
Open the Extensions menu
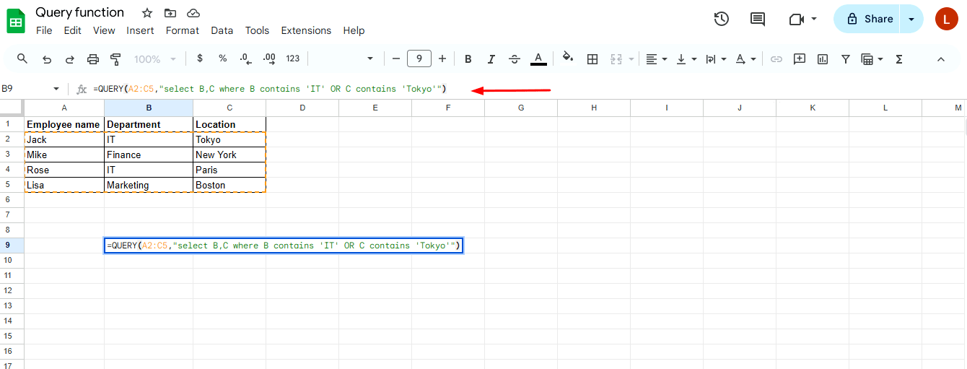pyautogui.click(x=306, y=30)
